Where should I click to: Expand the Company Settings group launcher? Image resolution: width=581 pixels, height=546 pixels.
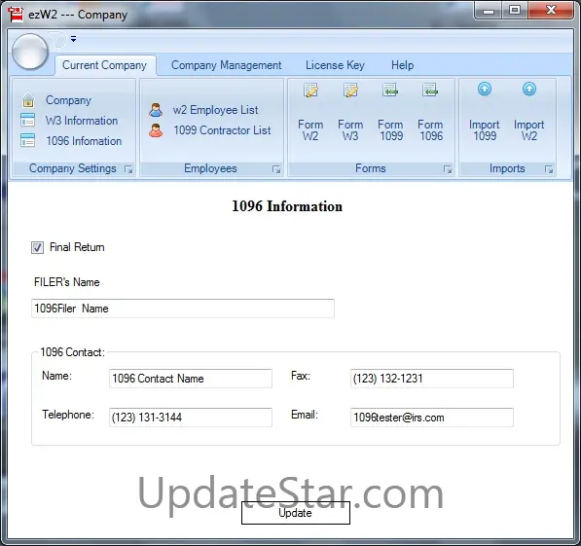tap(128, 169)
